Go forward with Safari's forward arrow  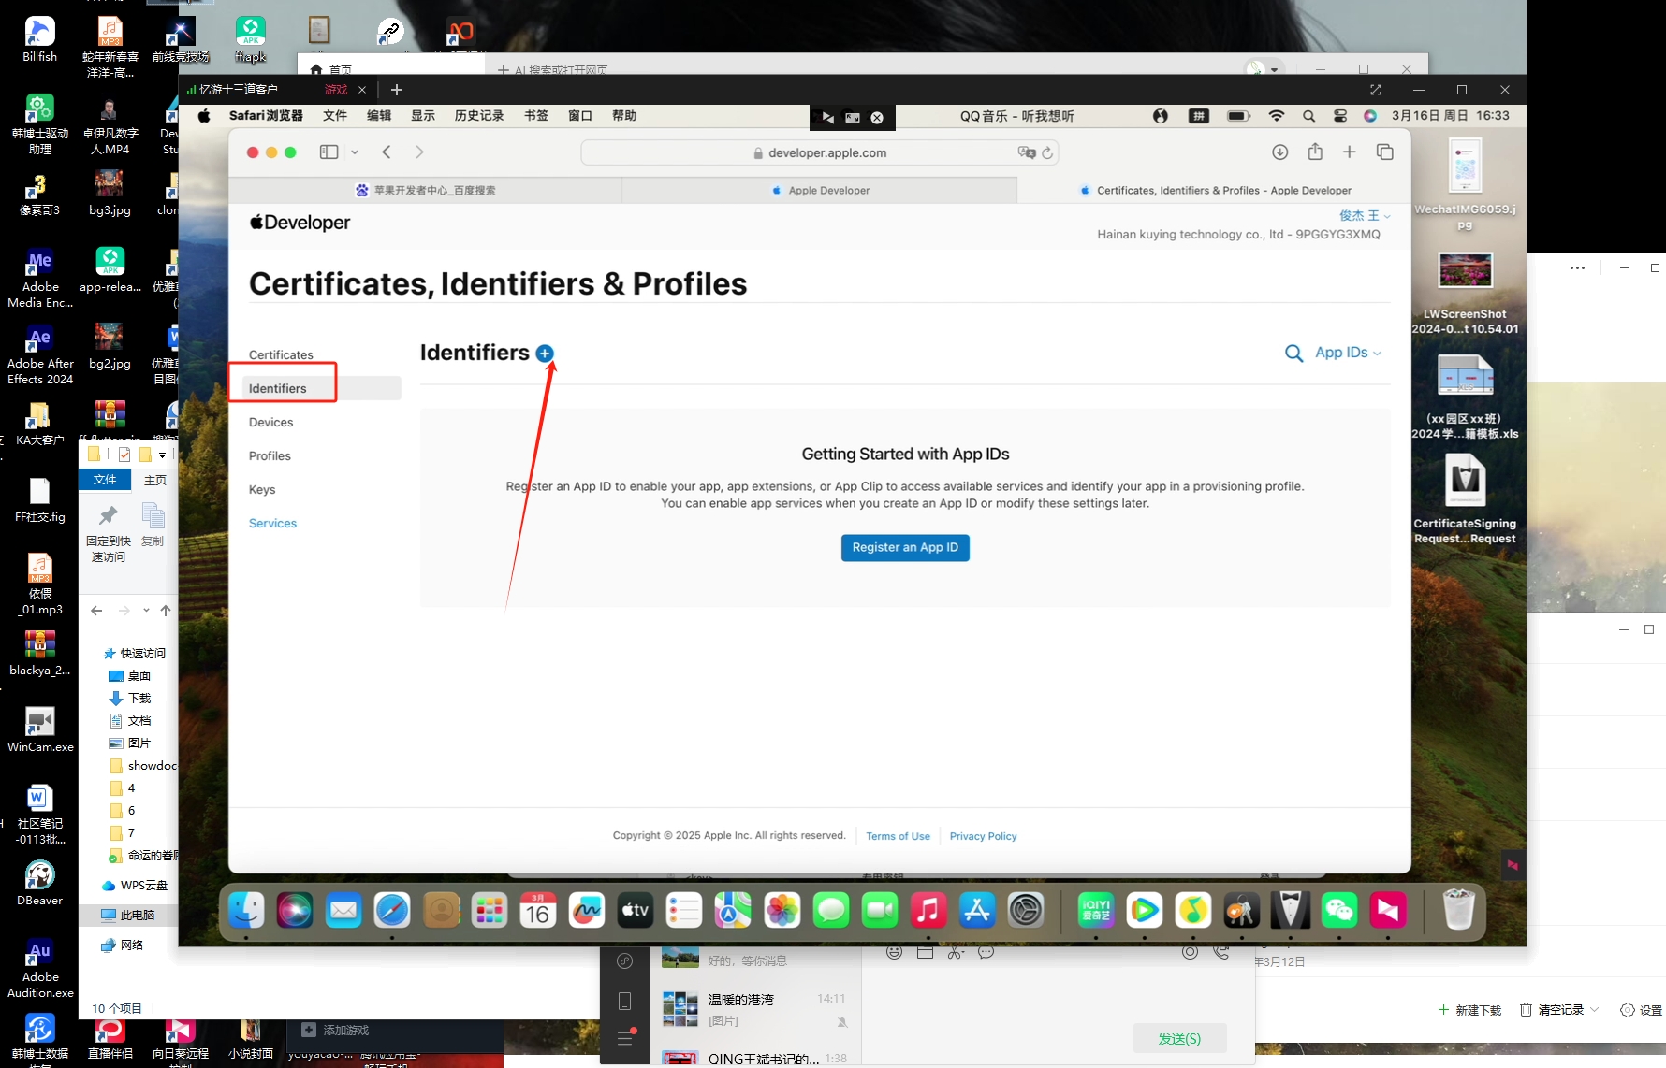[419, 152]
